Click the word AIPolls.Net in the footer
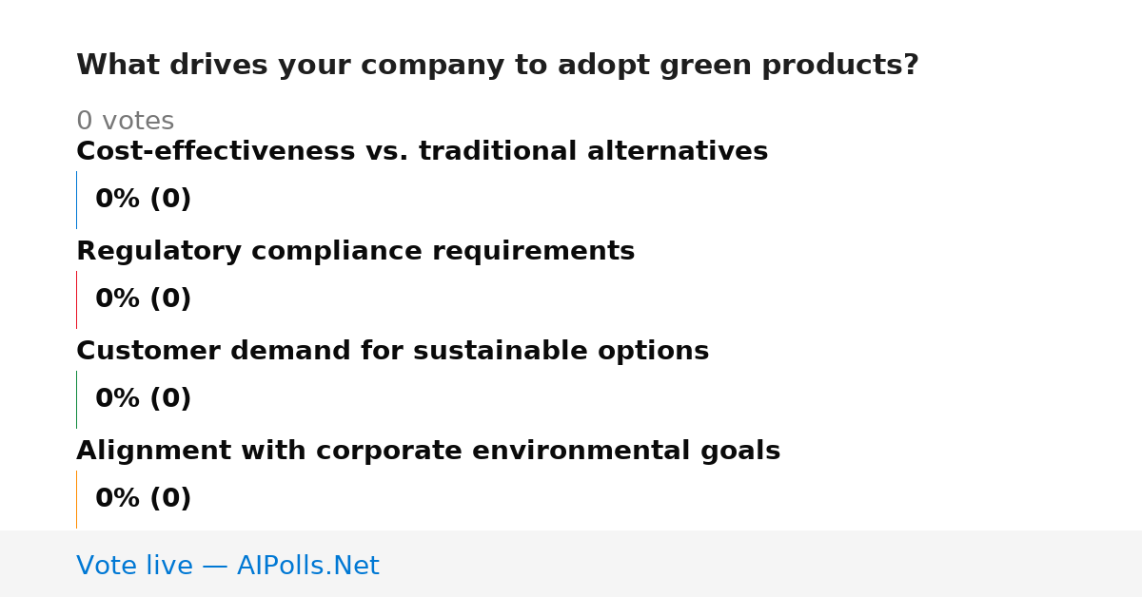 (307, 566)
